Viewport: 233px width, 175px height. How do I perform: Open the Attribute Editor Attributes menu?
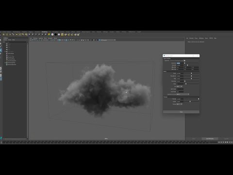[201, 38]
